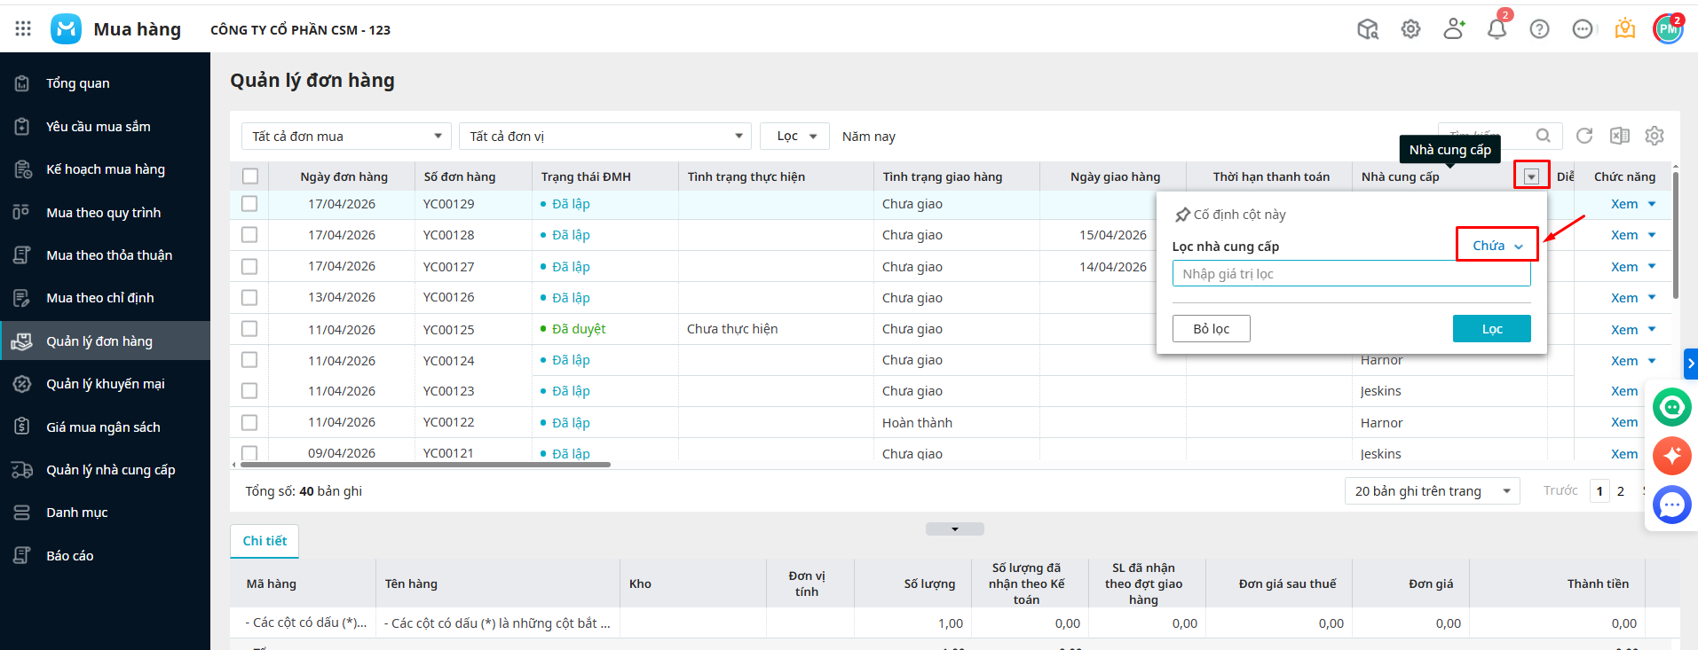Open the help question mark icon
1698x650 pixels.
1539,29
